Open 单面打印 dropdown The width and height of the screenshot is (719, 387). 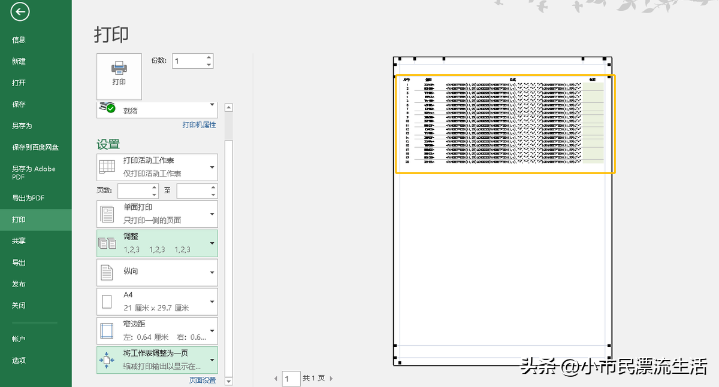coord(157,214)
